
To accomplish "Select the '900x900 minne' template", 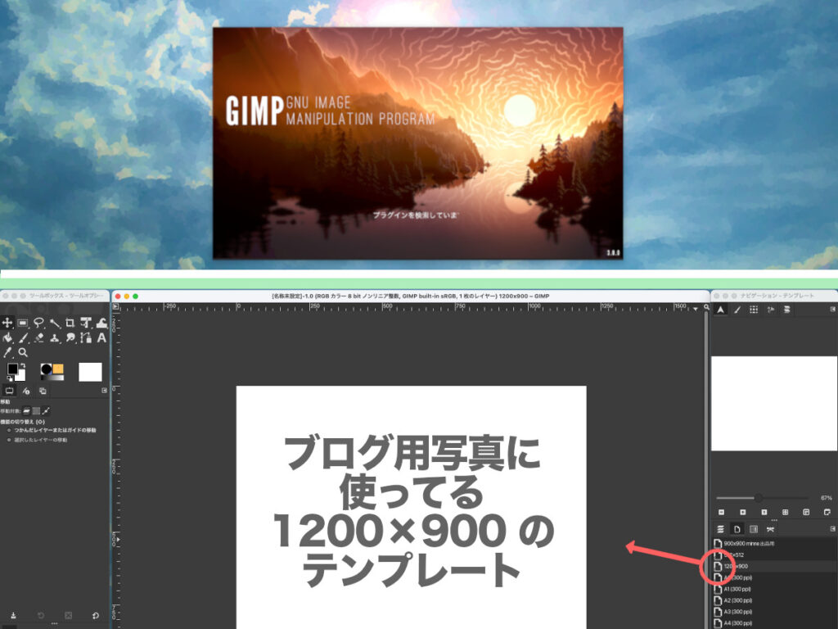I will click(x=774, y=544).
